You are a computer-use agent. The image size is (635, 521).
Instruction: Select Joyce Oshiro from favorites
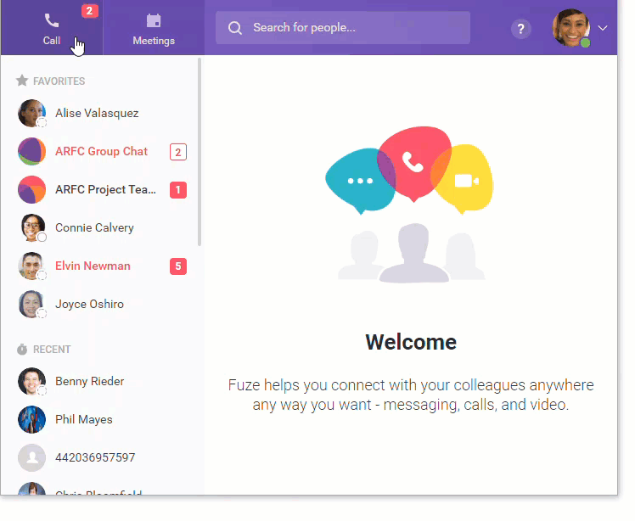pyautogui.click(x=101, y=304)
